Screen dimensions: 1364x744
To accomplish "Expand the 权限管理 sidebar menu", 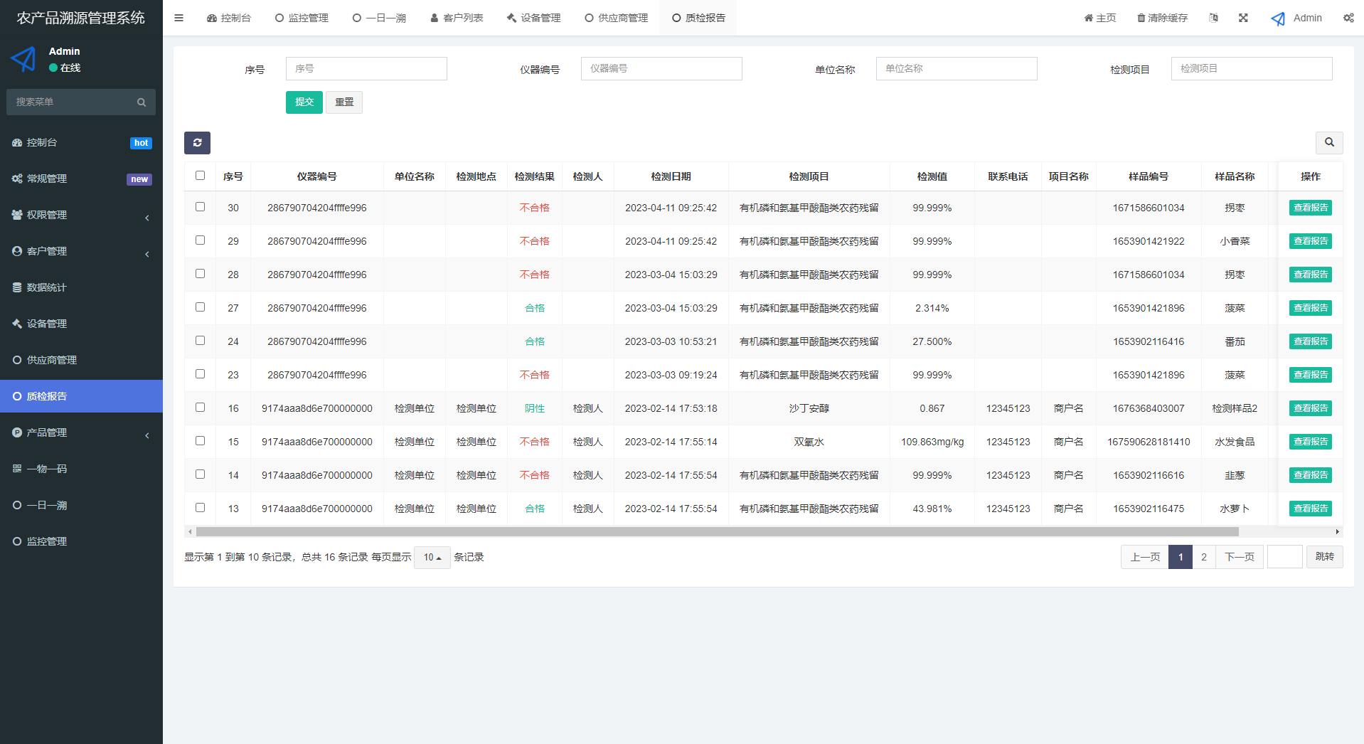I will coord(81,215).
